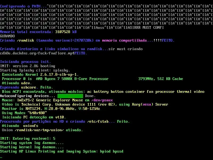Click the 'Ativando unionfs' line
The image size is (213, 160).
[x=20, y=126]
